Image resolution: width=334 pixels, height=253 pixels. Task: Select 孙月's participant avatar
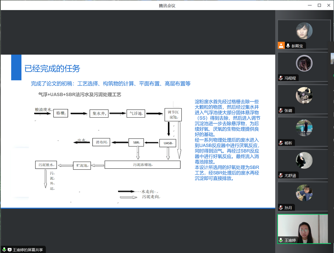point(304,193)
